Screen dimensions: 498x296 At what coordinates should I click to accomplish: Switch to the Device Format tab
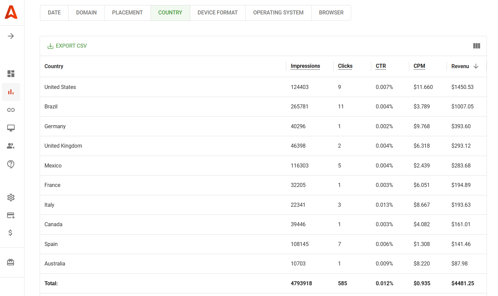[x=217, y=13]
